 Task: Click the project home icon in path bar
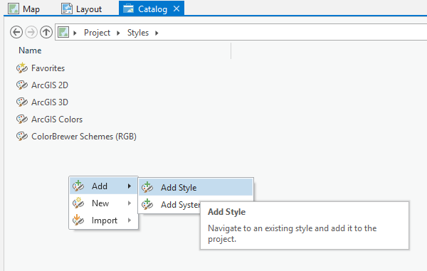click(63, 33)
